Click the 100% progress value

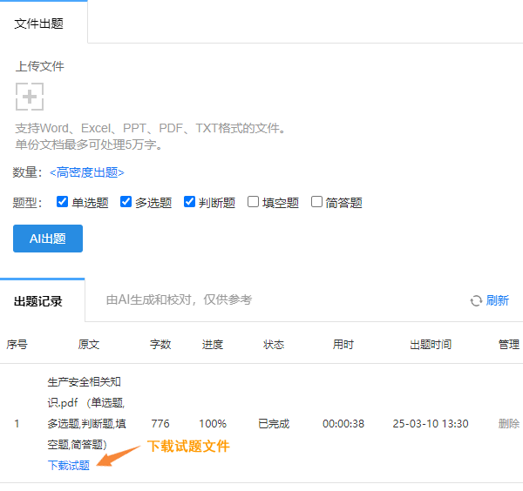point(212,424)
